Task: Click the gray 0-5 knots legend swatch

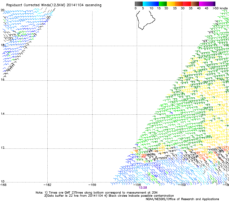Action: tap(139, 4)
